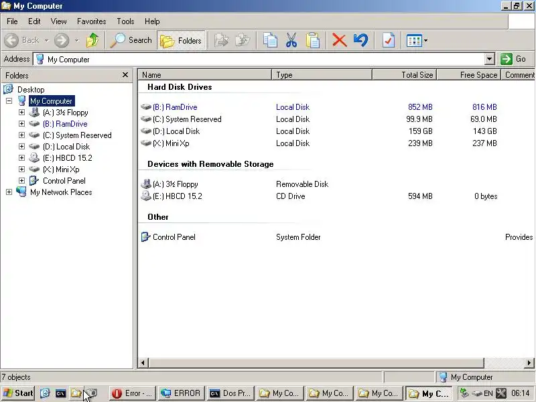Expand (C:) System Reserved tree node

[21, 135]
